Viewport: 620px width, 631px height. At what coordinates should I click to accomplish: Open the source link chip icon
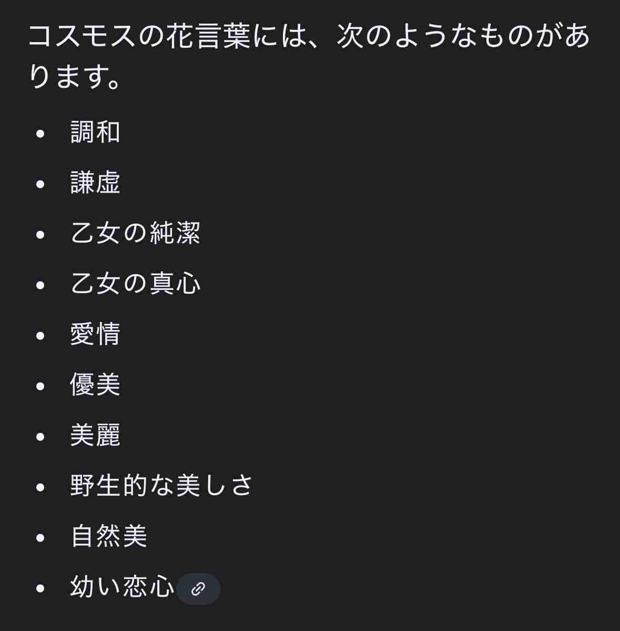[198, 589]
